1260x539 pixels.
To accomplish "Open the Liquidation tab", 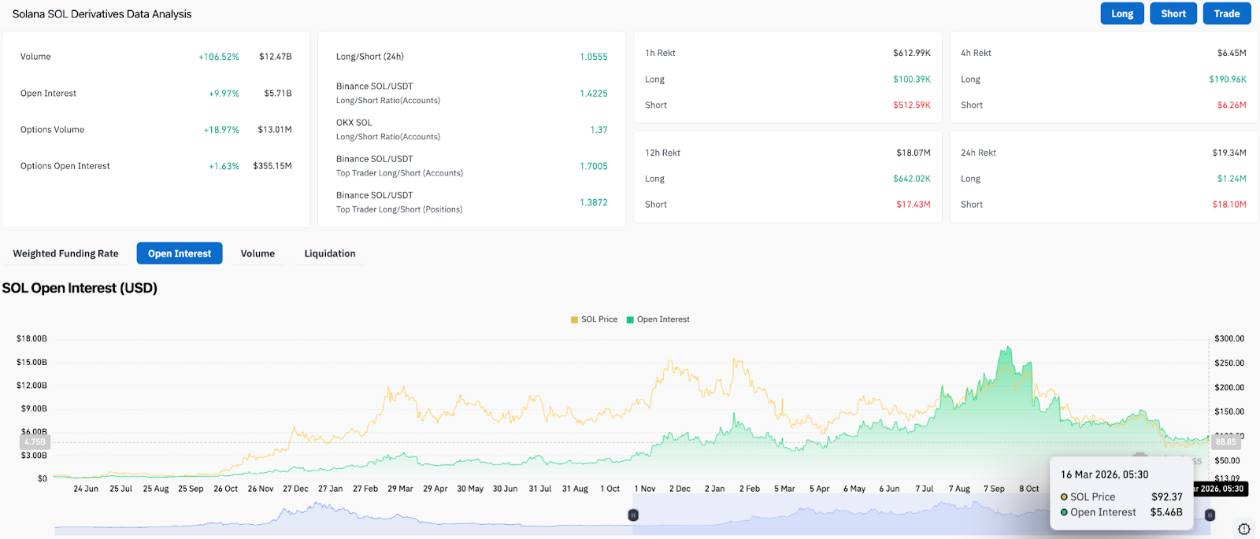I will 329,253.
